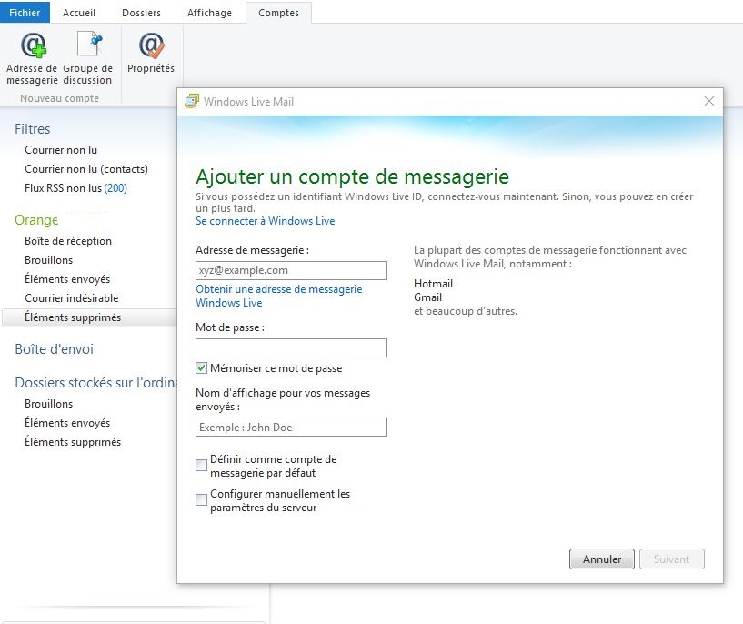Click Se connecter à Windows Live link
743x624 pixels.
(x=266, y=221)
